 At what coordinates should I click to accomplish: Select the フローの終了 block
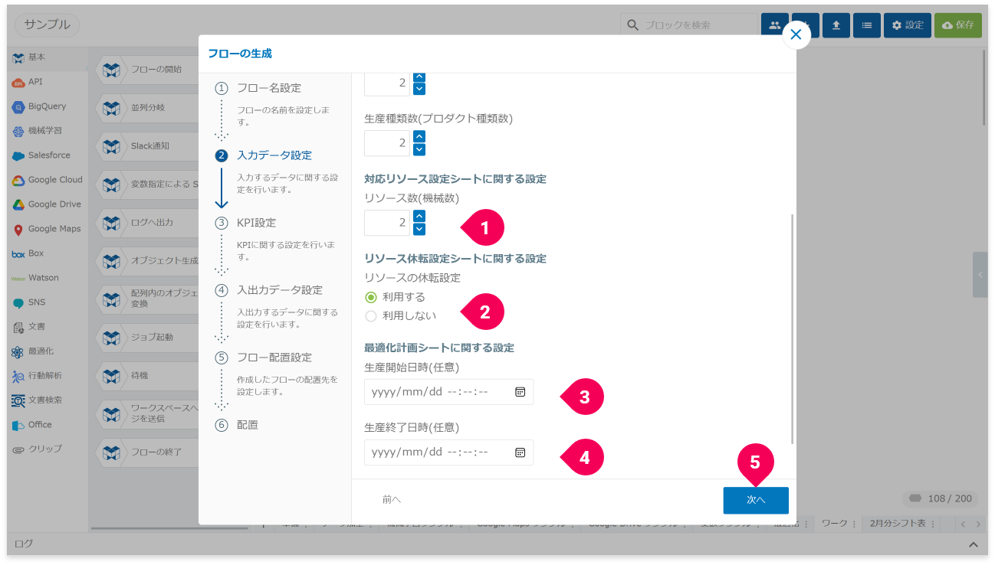pyautogui.click(x=147, y=452)
